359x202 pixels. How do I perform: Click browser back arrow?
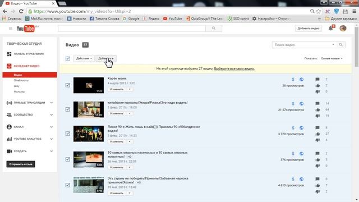[x=5, y=11]
